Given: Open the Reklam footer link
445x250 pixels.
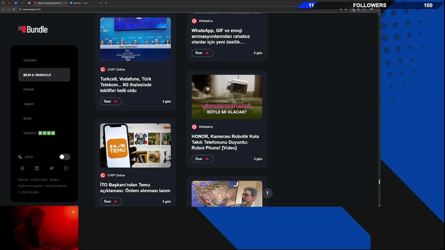Looking at the screenshot, I should pyautogui.click(x=23, y=180).
